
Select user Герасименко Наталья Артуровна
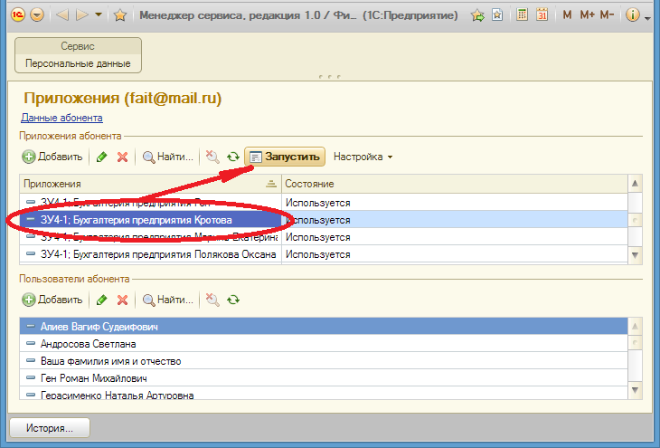pos(324,394)
